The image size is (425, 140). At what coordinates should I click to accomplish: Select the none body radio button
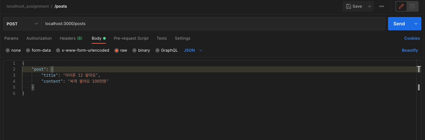(8, 50)
